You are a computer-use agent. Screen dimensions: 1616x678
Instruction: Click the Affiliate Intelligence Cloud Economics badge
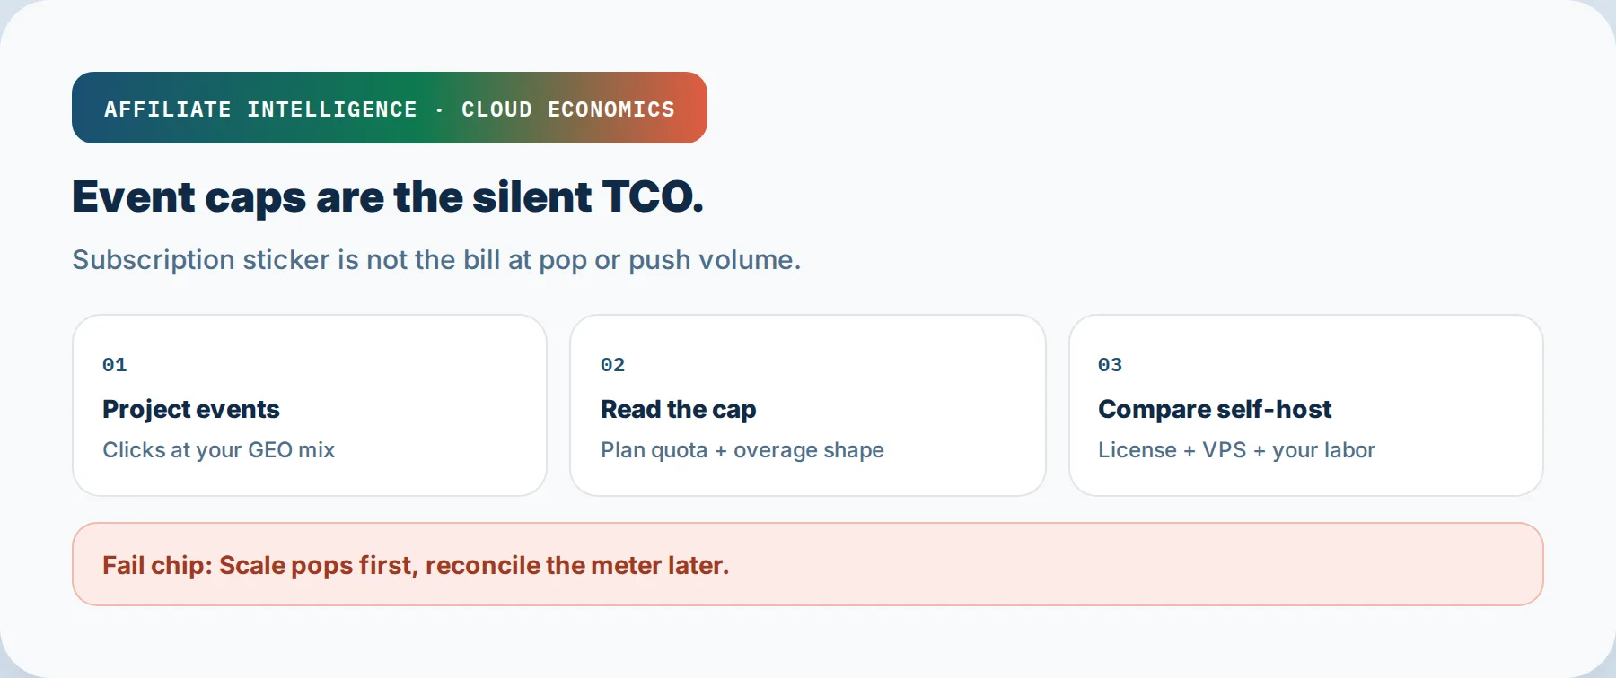390,108
